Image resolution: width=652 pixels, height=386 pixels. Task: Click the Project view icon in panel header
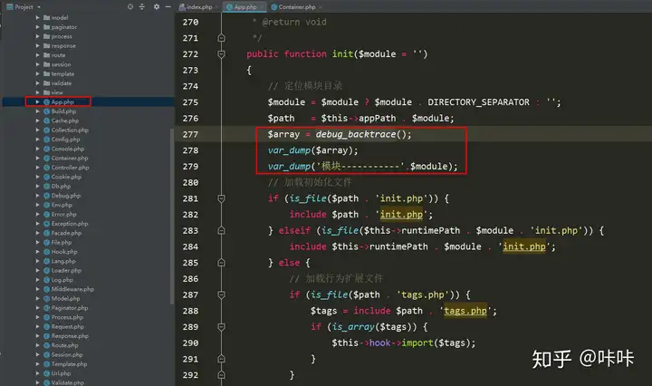pyautogui.click(x=10, y=6)
